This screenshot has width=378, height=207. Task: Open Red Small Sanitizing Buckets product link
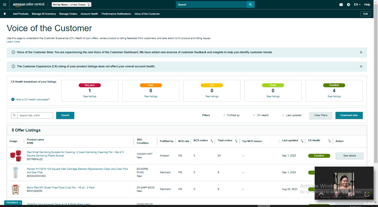(x=75, y=154)
